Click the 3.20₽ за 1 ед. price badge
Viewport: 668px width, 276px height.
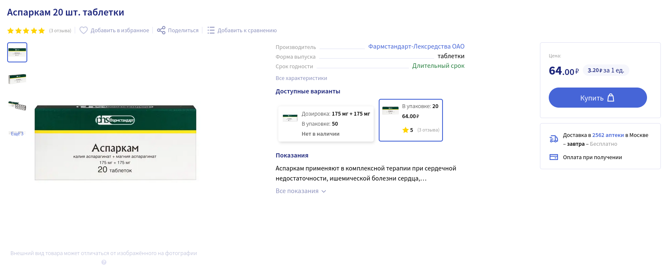click(x=606, y=70)
